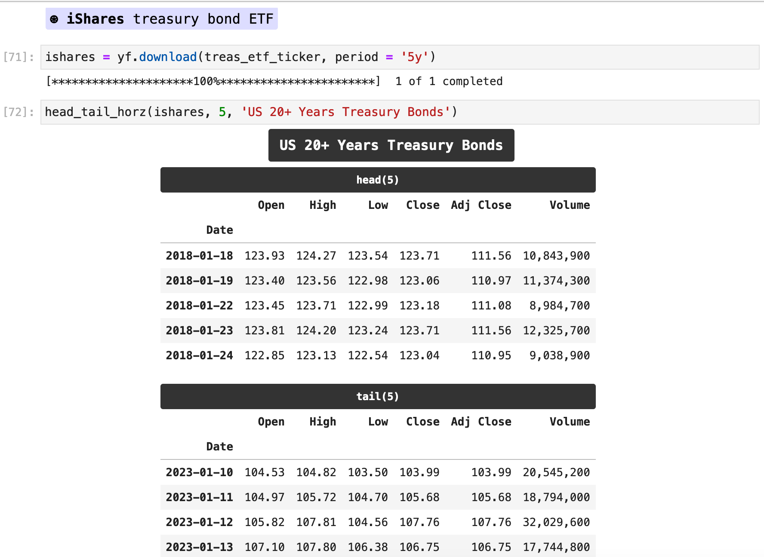Viewport: 764px width, 557px height.
Task: Click the Close value 106.75 in Close column
Action: tap(419, 548)
